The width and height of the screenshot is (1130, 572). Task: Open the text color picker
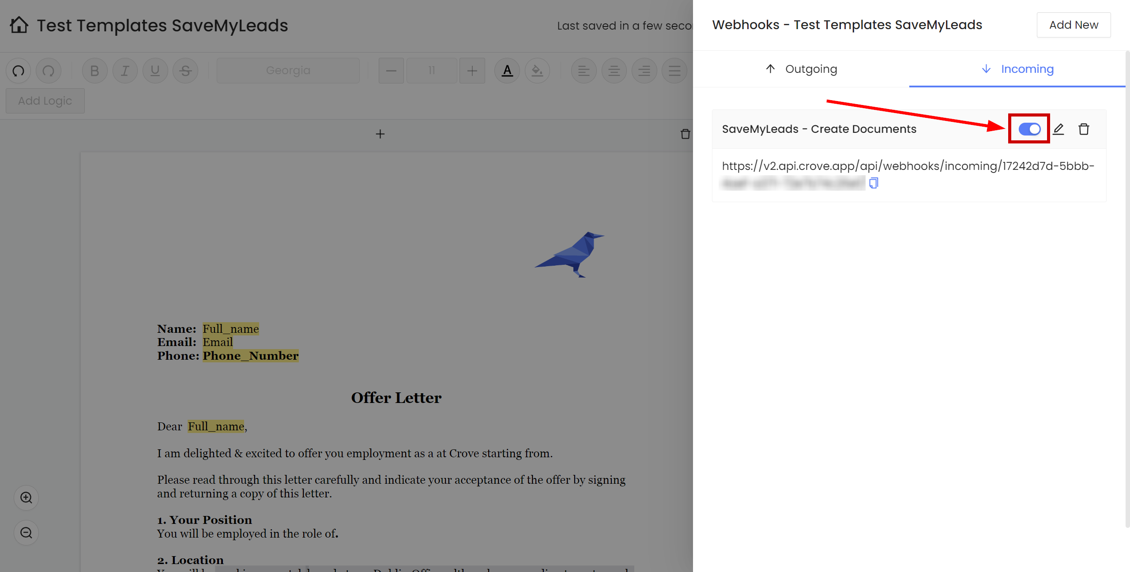click(507, 71)
